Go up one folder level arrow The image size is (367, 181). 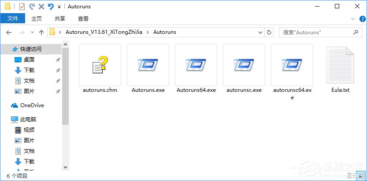click(41, 32)
